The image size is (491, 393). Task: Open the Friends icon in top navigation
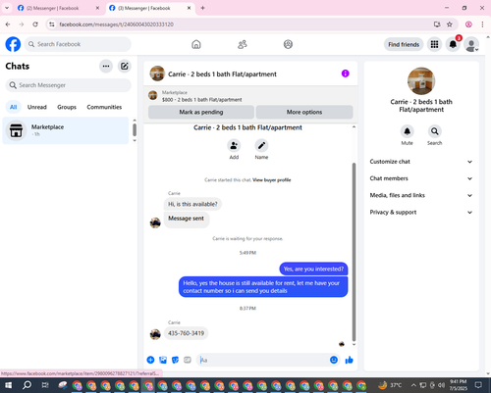click(x=243, y=44)
